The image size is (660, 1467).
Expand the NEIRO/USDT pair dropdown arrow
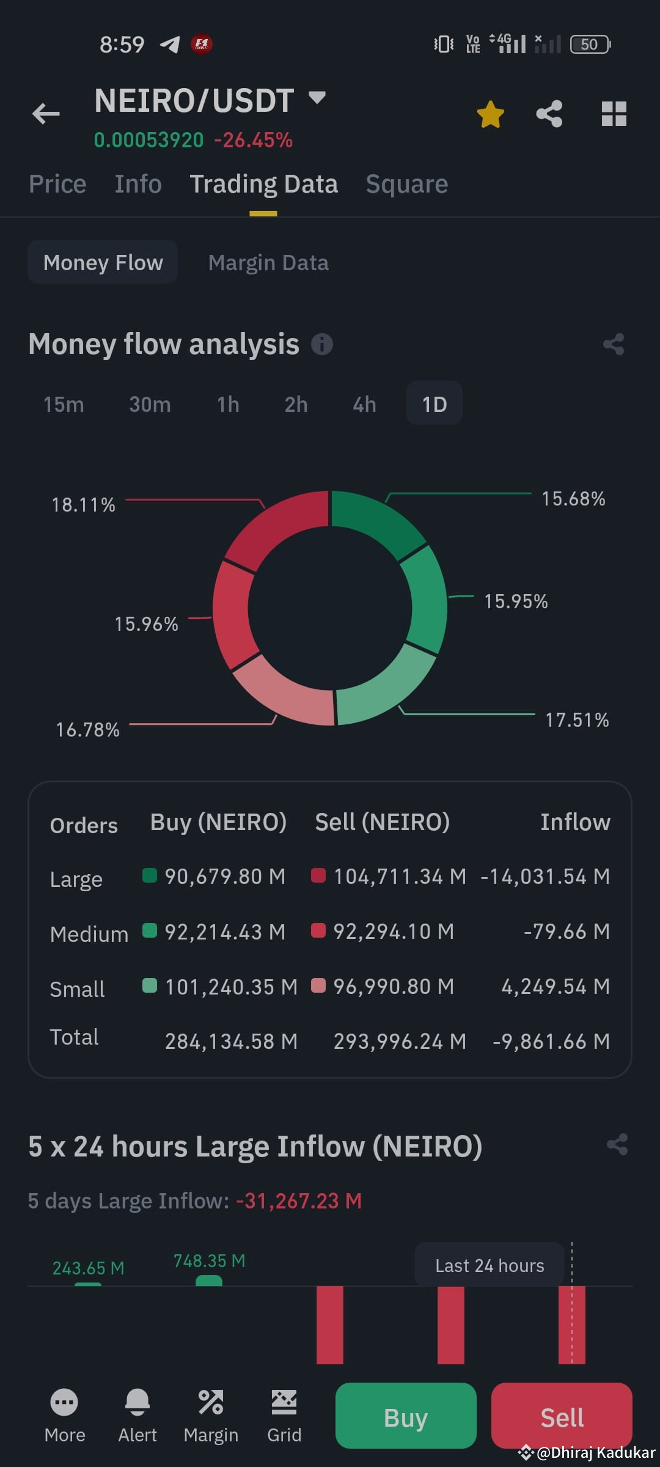(317, 97)
